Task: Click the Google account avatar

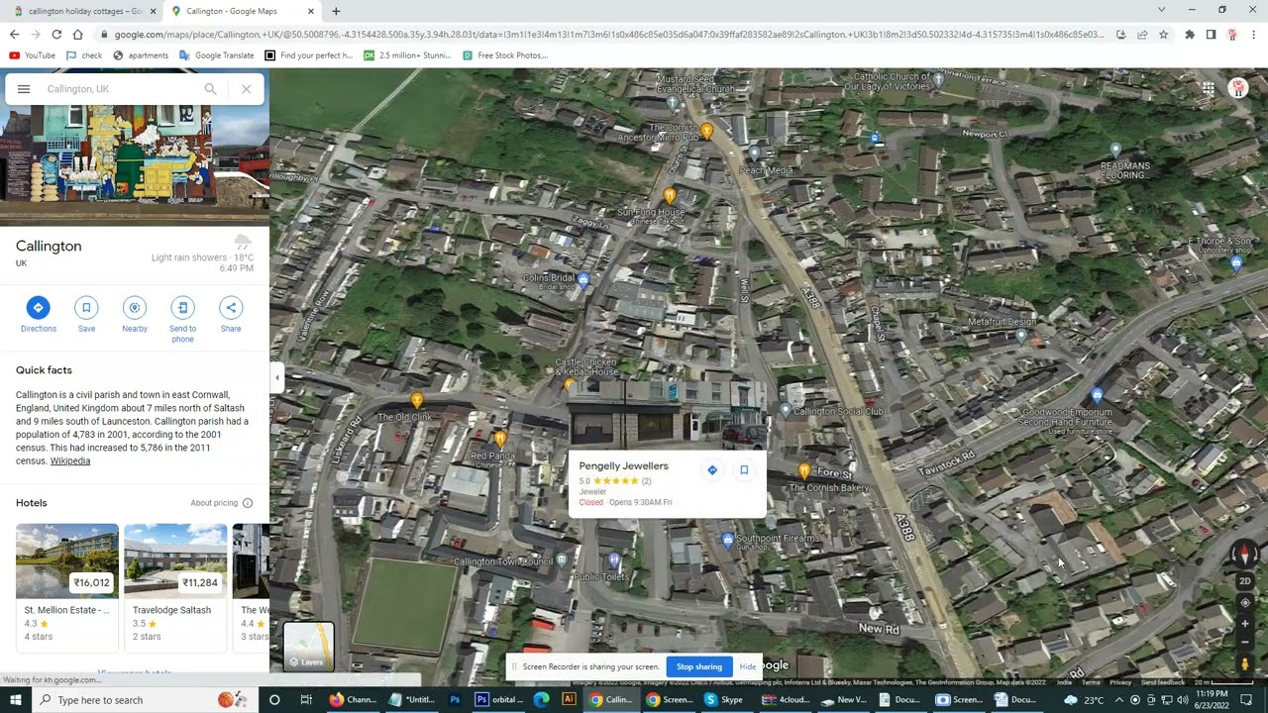Action: click(1238, 89)
